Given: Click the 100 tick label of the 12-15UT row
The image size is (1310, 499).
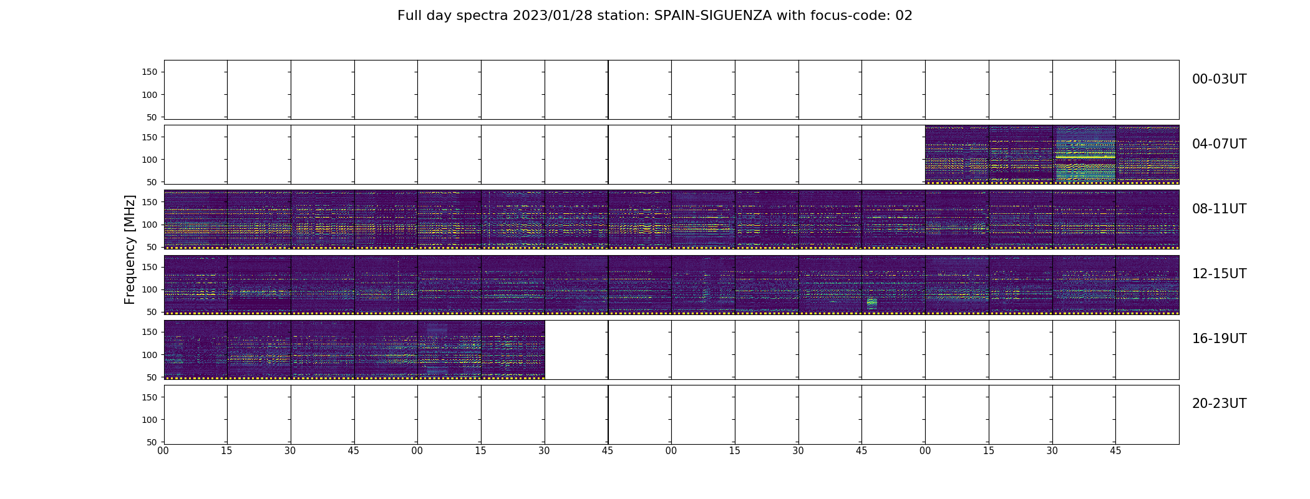Looking at the screenshot, I should click(150, 289).
